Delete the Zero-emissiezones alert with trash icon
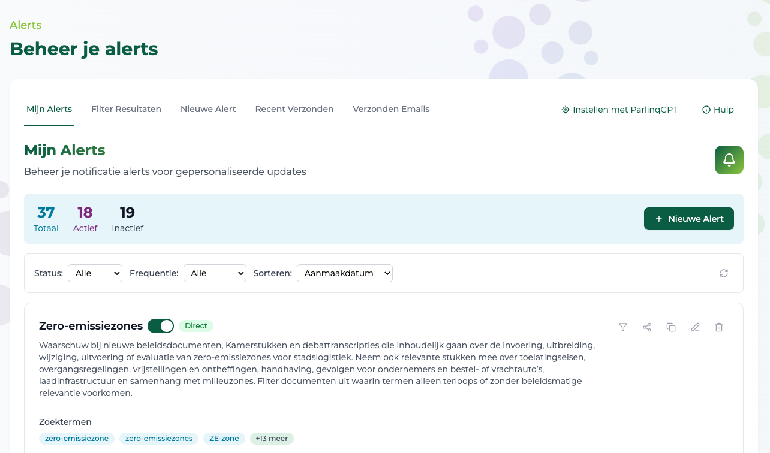 (719, 327)
